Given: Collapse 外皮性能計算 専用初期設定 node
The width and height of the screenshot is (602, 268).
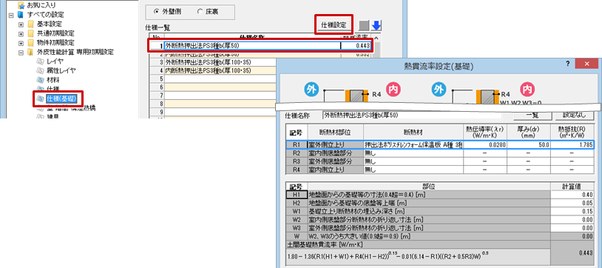Looking at the screenshot, I should tap(21, 52).
